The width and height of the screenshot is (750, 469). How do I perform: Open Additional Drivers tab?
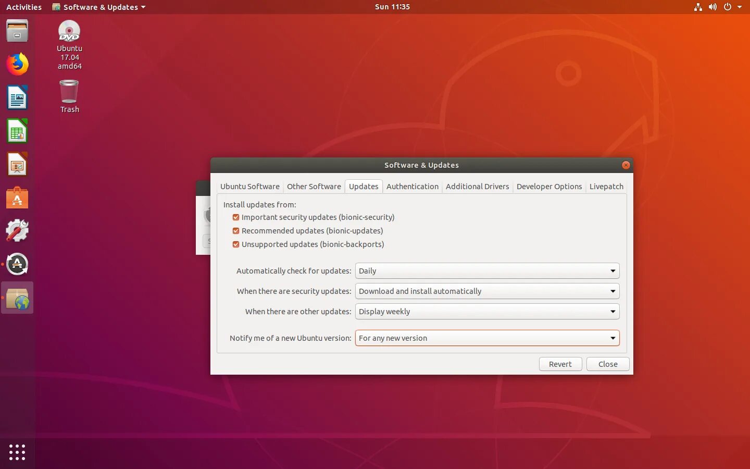(478, 187)
